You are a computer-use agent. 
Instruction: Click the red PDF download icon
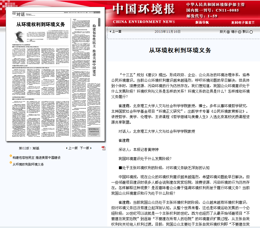click(104, 148)
